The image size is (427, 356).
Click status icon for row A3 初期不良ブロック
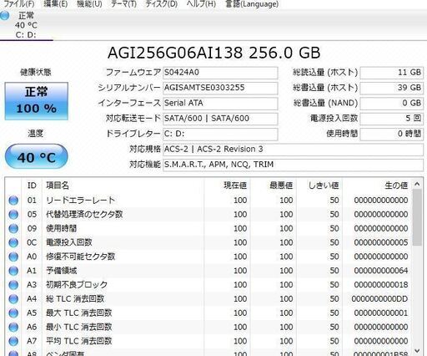tap(13, 285)
